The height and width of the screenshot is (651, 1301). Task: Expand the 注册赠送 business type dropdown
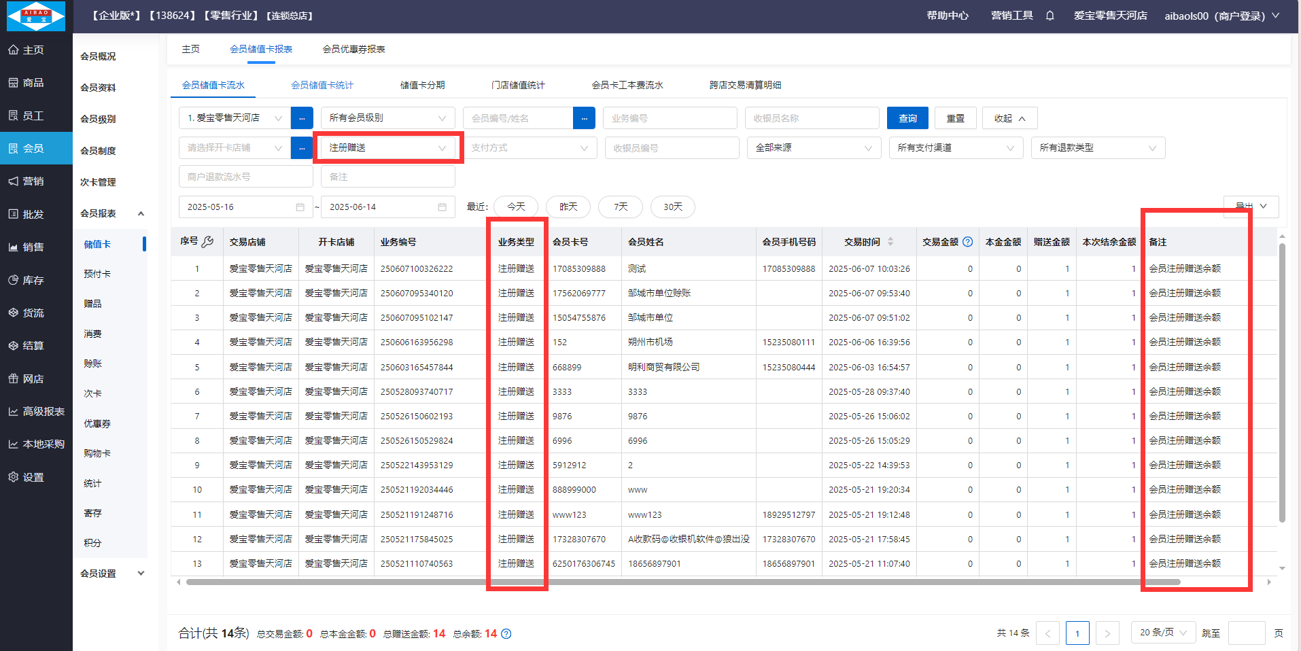387,148
